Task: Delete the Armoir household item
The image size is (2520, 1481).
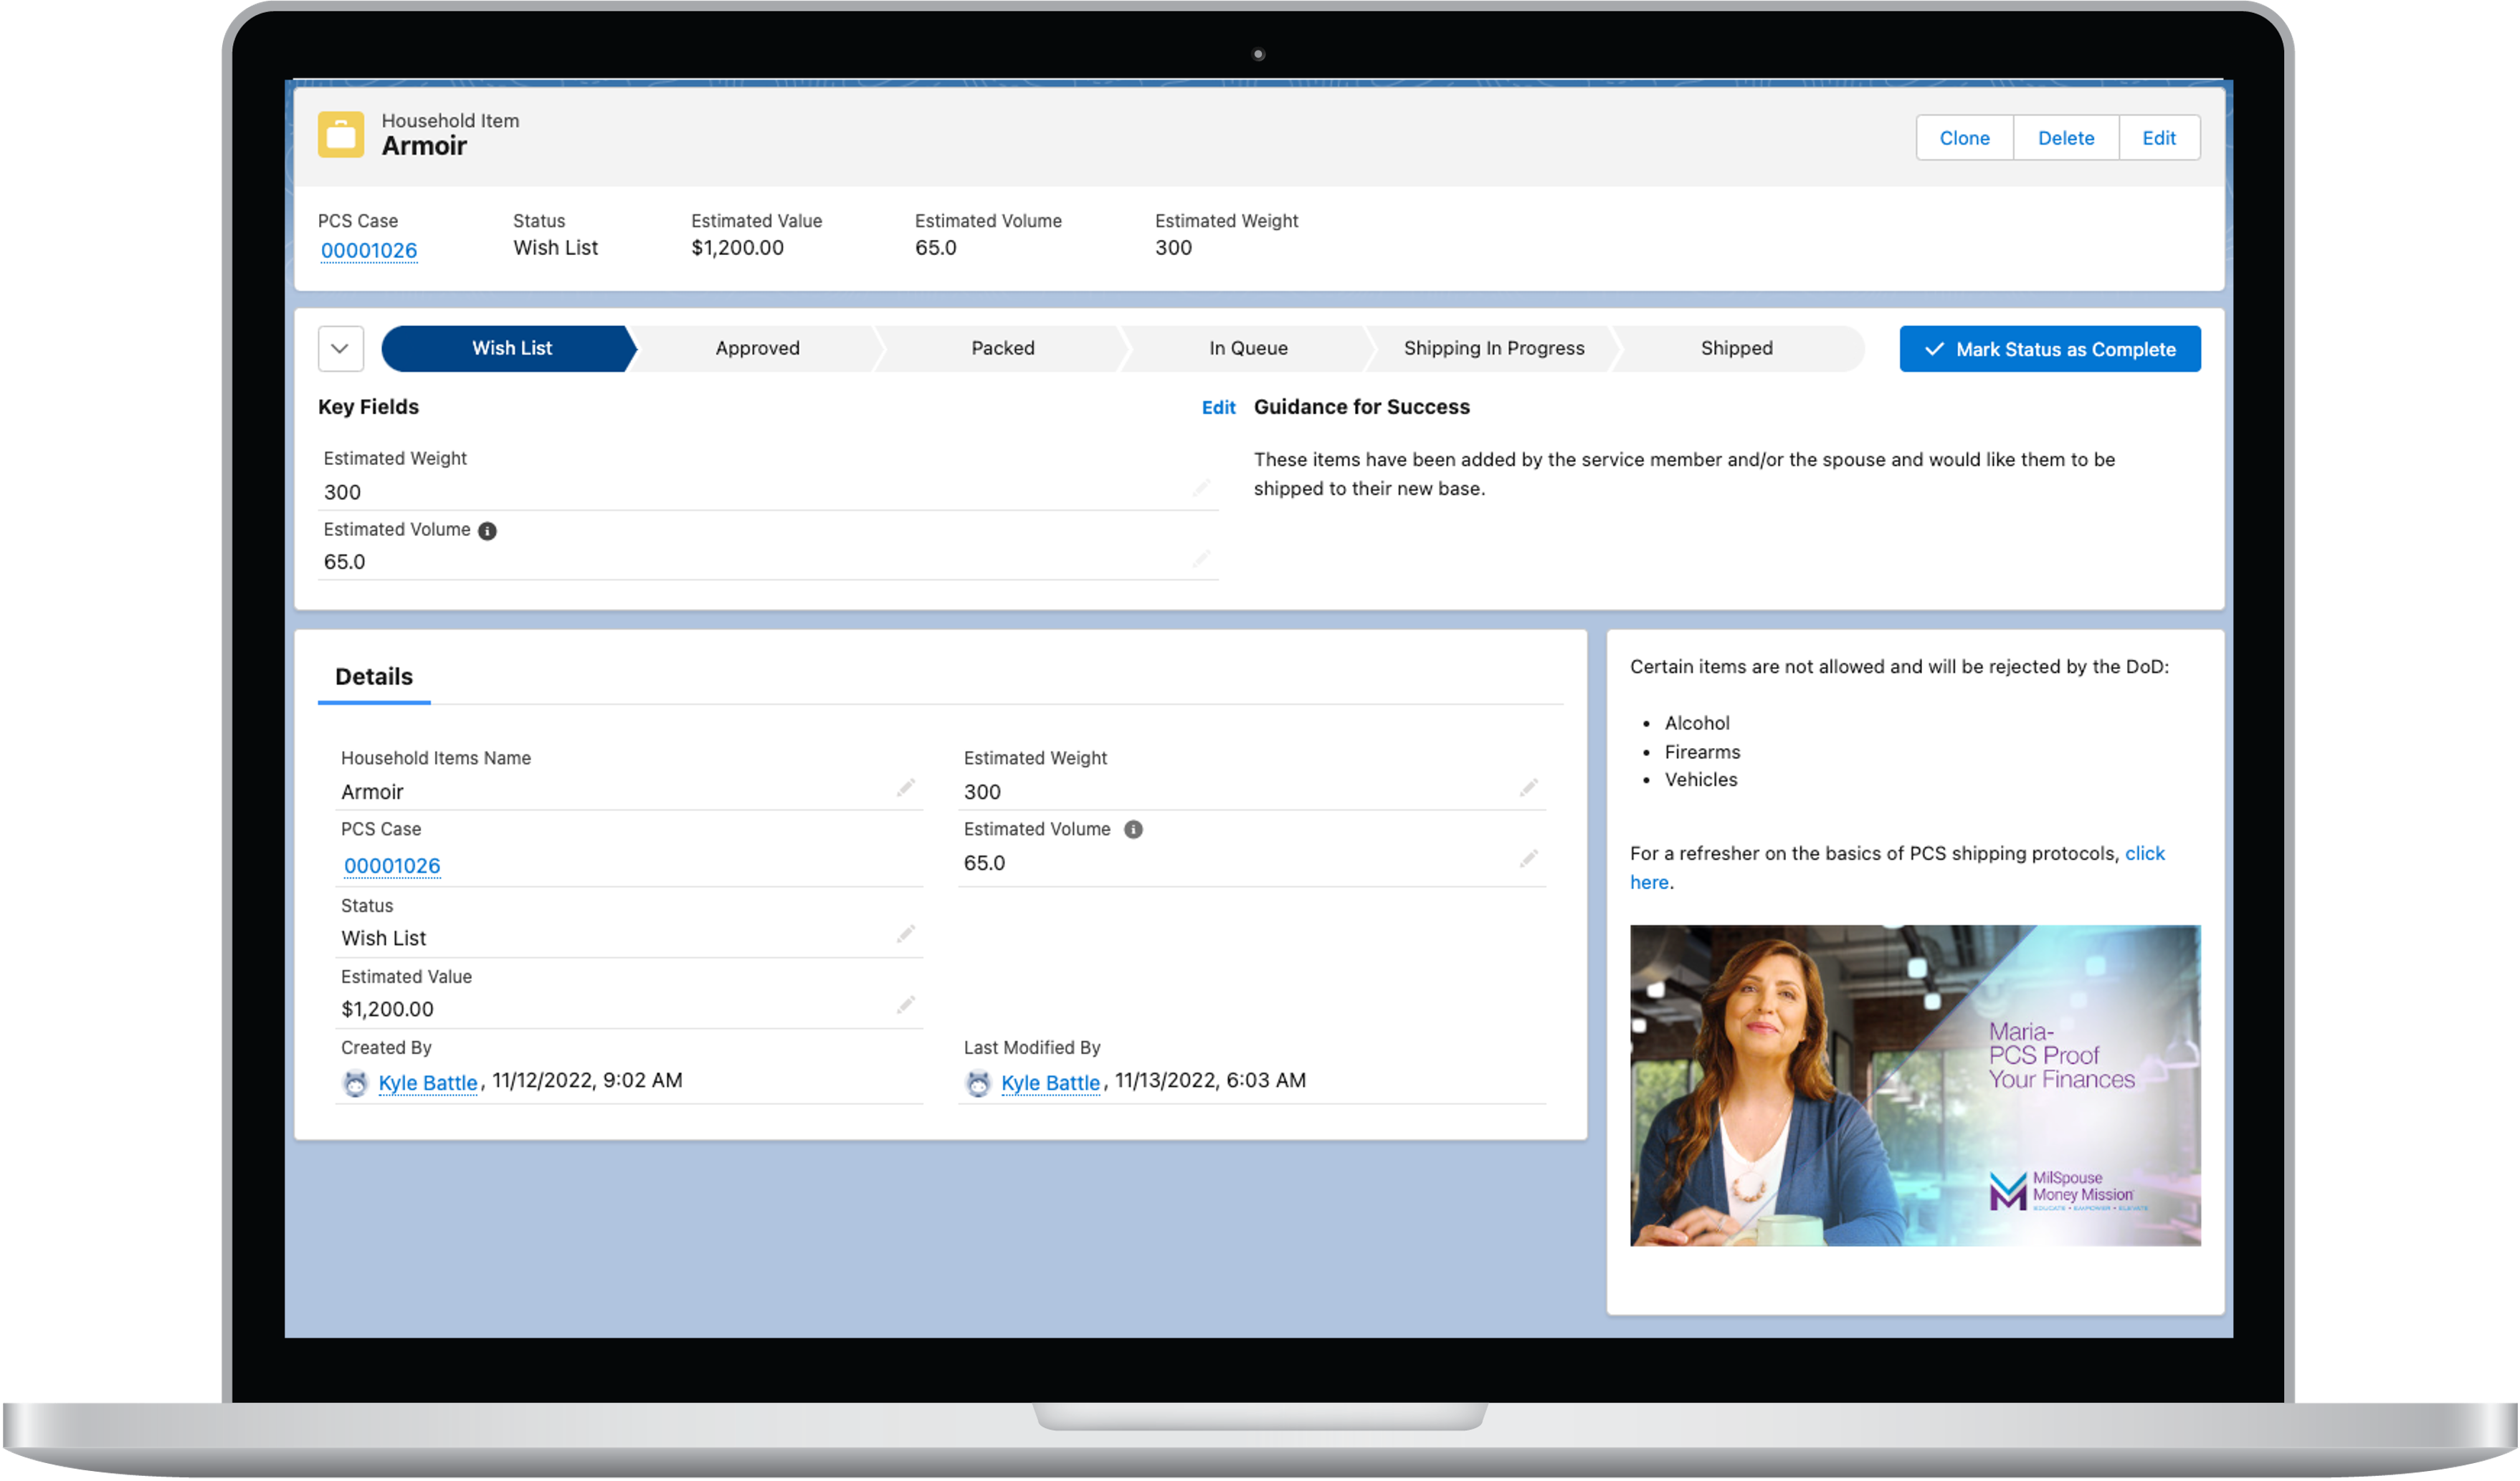Action: (x=2066, y=138)
